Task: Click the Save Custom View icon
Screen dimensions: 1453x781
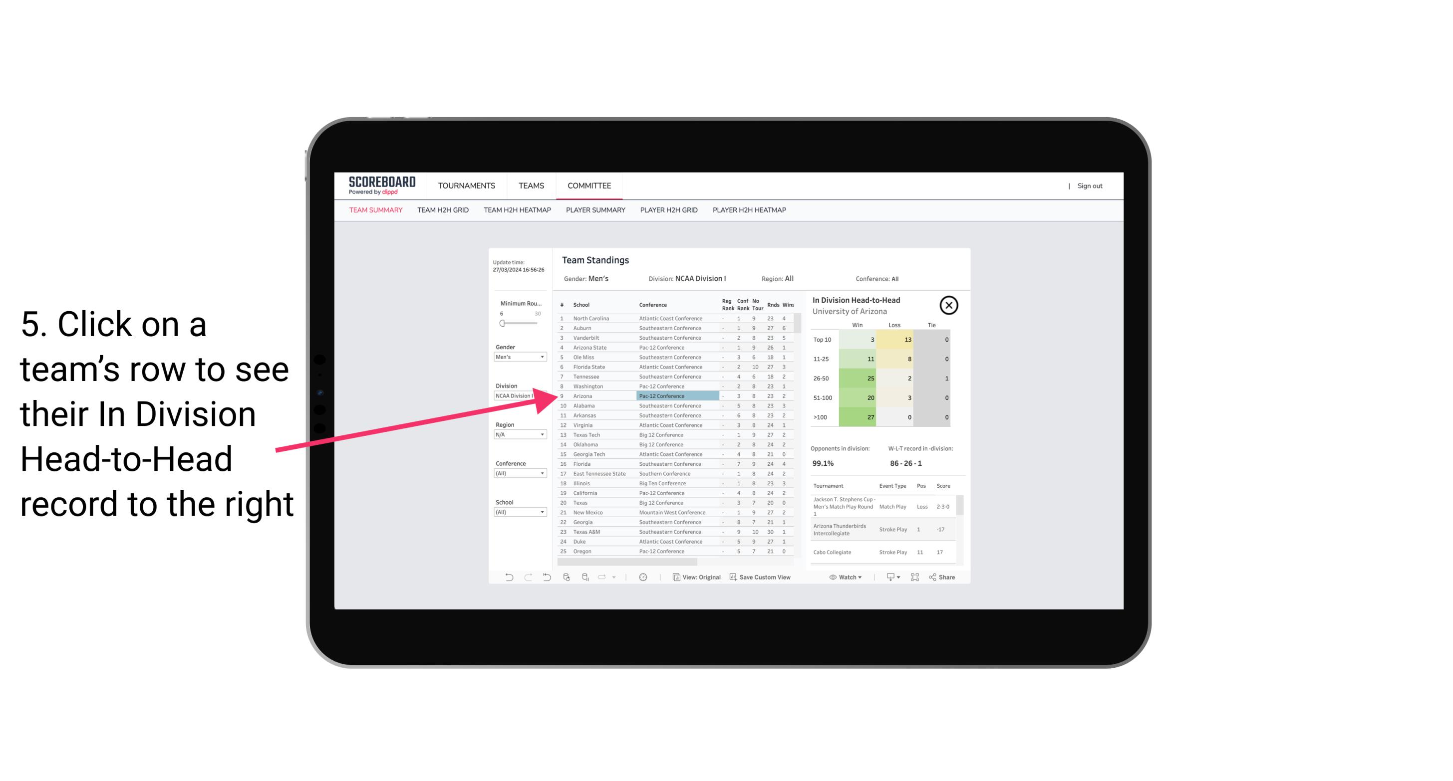Action: 733,577
